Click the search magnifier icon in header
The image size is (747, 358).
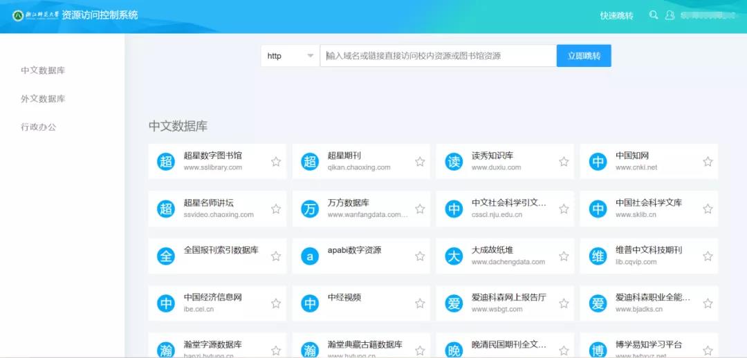click(x=654, y=15)
